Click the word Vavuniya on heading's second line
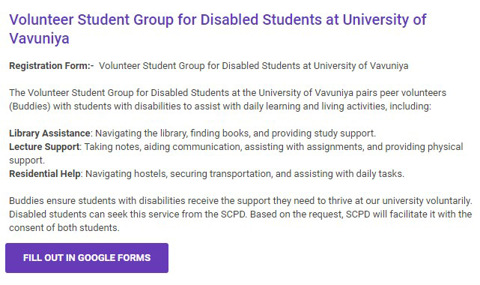The height and width of the screenshot is (285, 480). [39, 38]
